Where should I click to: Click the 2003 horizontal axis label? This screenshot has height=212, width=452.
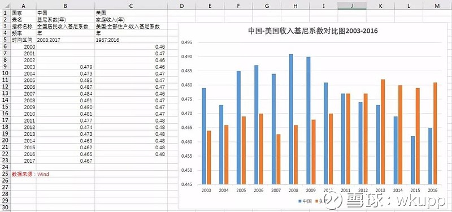206,191
